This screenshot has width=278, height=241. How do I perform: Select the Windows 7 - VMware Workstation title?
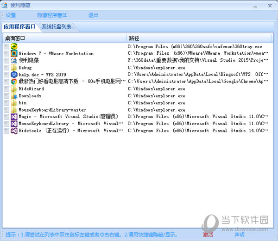56,53
